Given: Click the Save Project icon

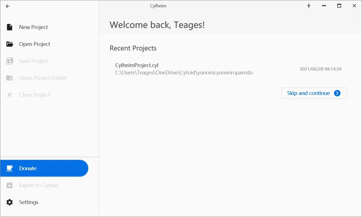Looking at the screenshot, I should tap(9, 61).
